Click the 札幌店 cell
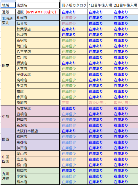 point(37,18)
